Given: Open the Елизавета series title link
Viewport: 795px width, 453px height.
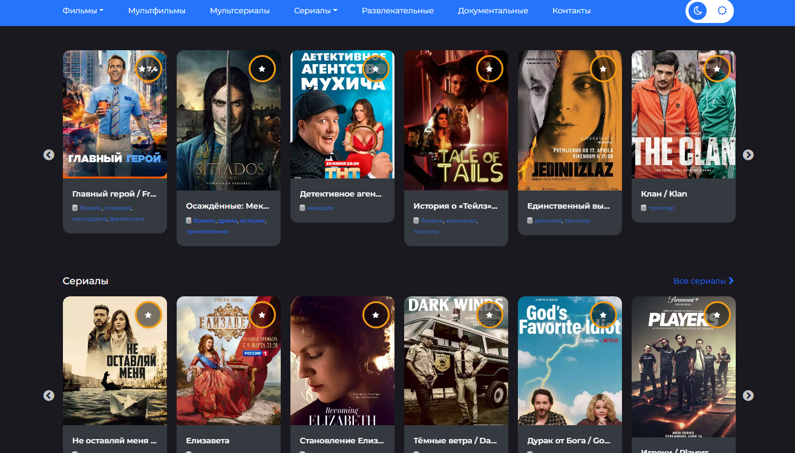Looking at the screenshot, I should [208, 440].
